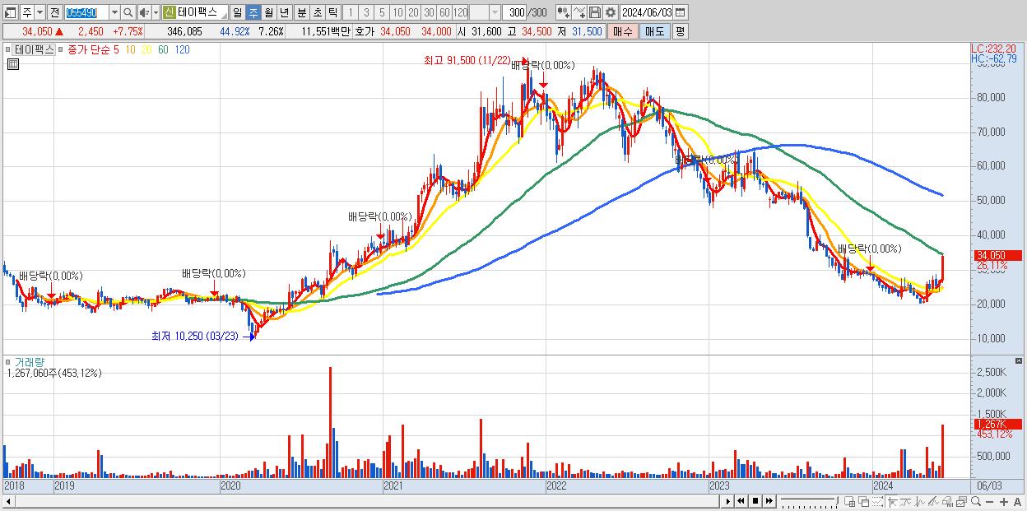Click the fast-forward replay button
This screenshot has height=511, width=1027.
(x=769, y=501)
